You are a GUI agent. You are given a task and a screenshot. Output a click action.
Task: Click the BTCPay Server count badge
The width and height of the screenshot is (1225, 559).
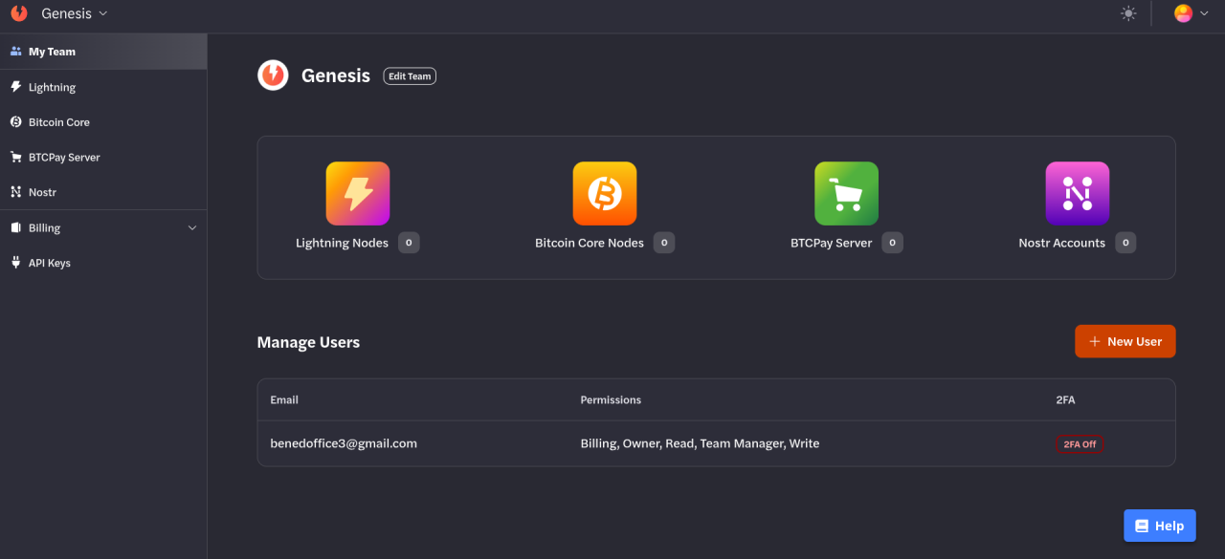coord(892,243)
